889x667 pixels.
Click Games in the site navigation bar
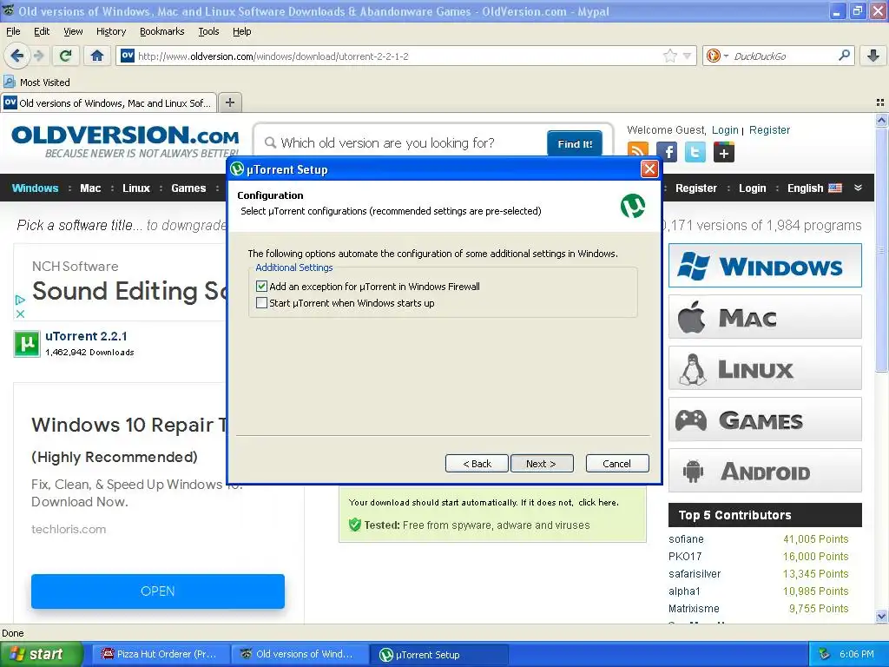tap(188, 188)
